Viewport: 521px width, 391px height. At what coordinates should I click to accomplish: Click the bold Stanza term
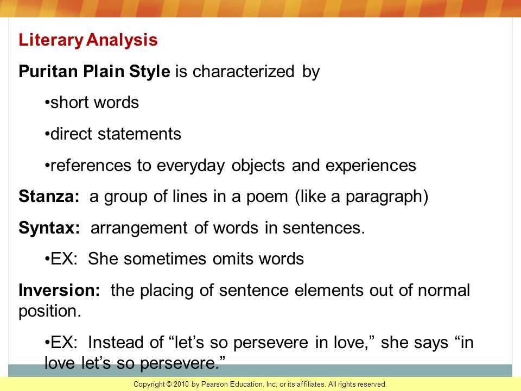click(49, 196)
